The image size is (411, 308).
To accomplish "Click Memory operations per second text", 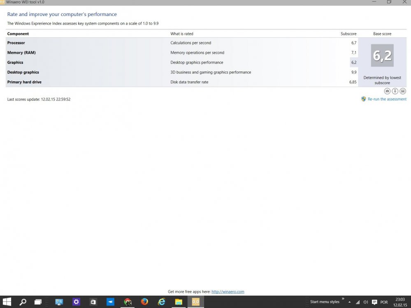I will (x=197, y=53).
